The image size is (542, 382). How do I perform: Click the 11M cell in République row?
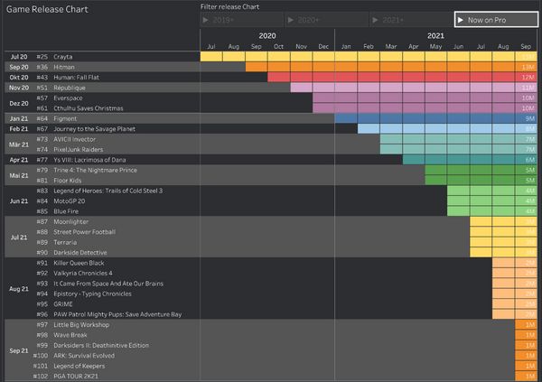pos(526,88)
